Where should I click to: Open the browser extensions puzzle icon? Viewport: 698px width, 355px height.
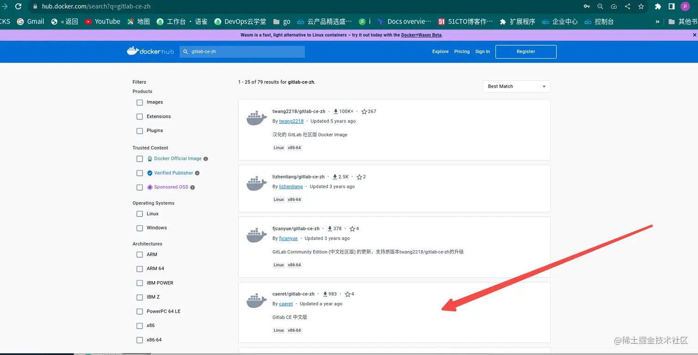(658, 6)
